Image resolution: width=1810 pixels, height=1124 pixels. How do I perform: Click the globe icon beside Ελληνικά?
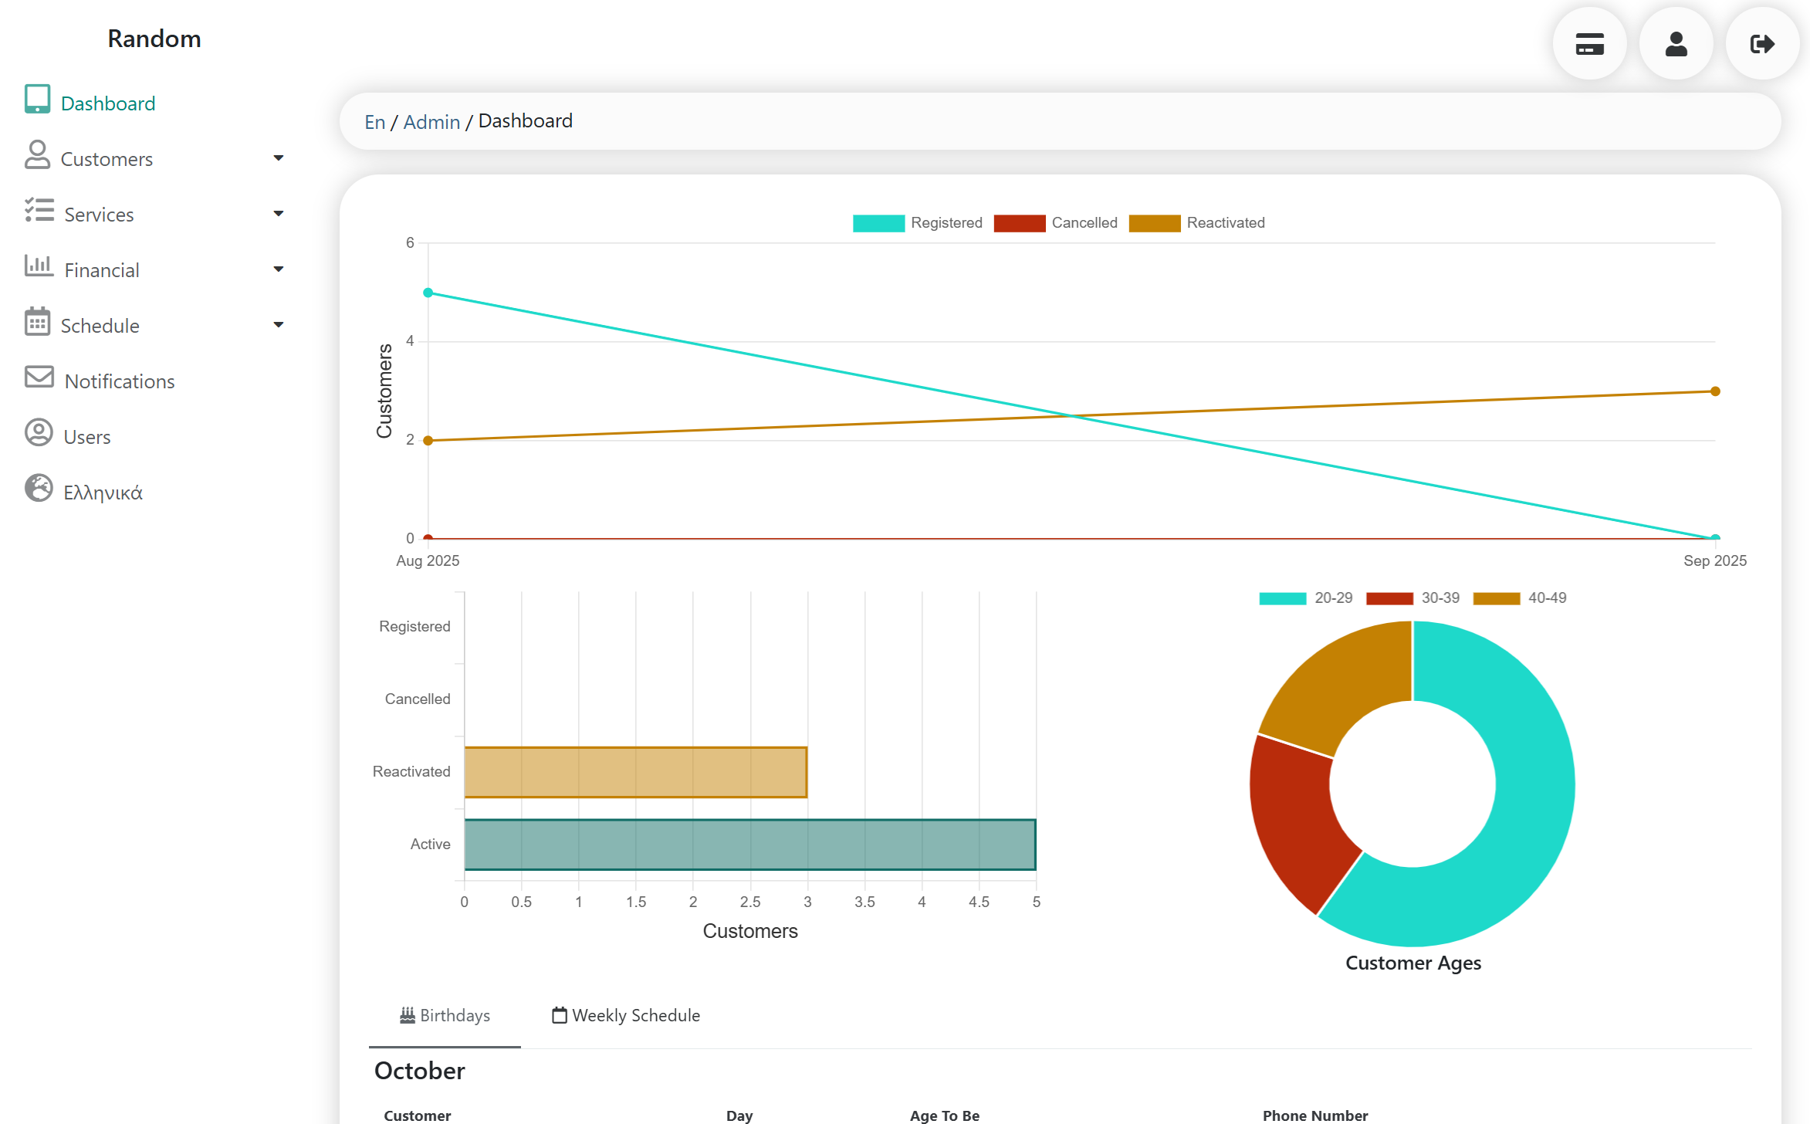click(x=39, y=489)
